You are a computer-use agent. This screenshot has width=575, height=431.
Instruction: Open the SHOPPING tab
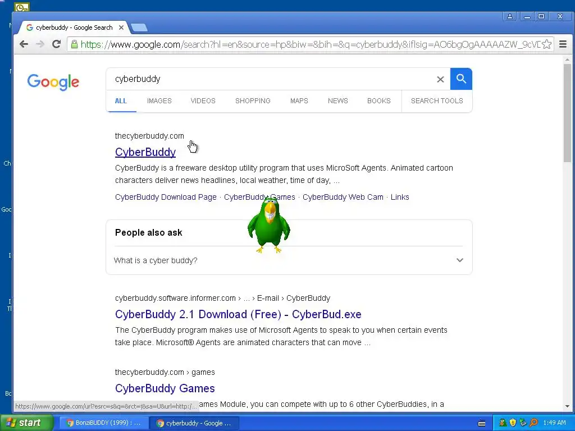pos(253,101)
